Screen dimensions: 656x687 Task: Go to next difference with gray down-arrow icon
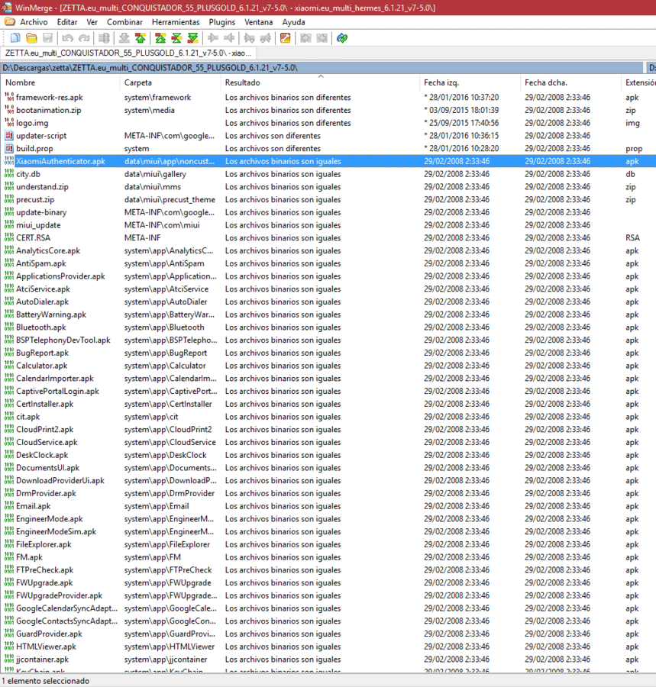coord(124,38)
